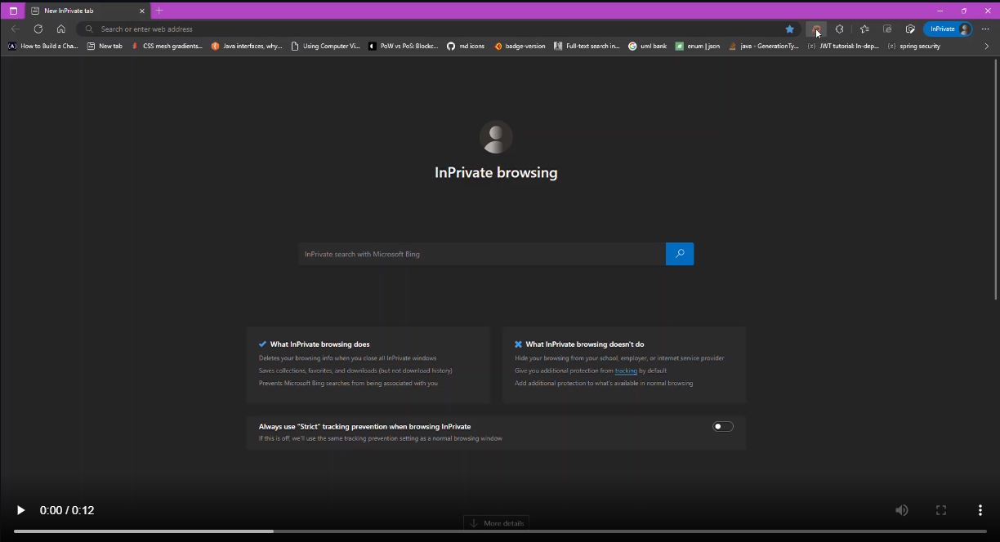
Task: Open 'PoW vs PoS: Blockc...' bookmark
Action: pos(404,47)
